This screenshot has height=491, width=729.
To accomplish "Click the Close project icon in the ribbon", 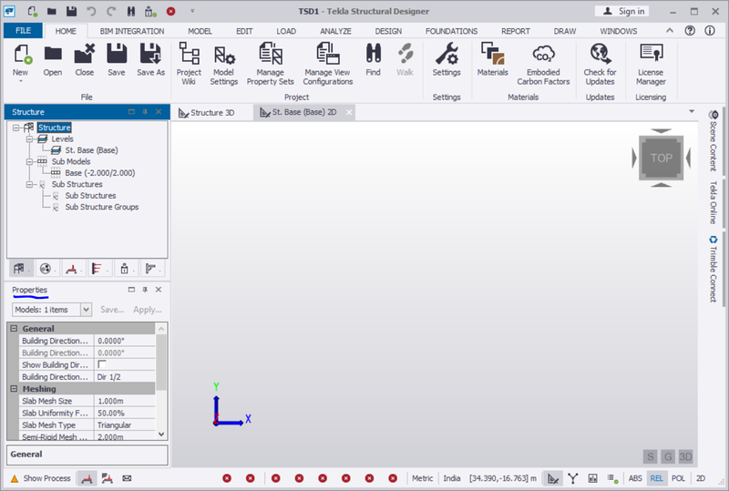I will [x=85, y=54].
